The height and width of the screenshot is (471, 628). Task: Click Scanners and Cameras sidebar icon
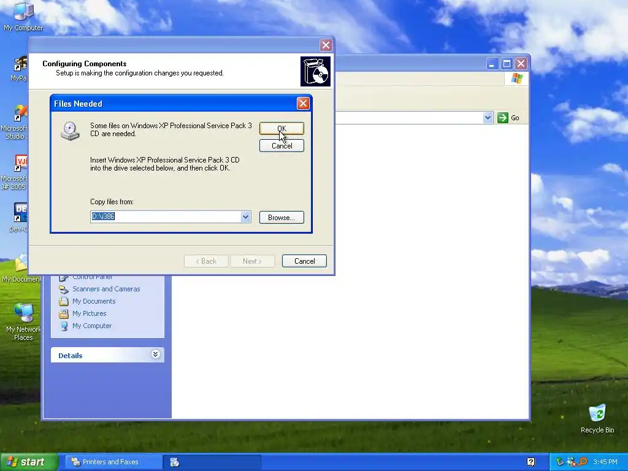pos(64,289)
